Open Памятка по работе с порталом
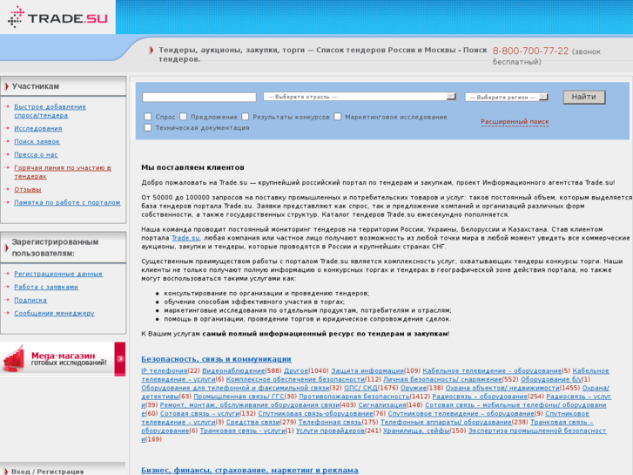Image resolution: width=633 pixels, height=475 pixels. coord(67,202)
